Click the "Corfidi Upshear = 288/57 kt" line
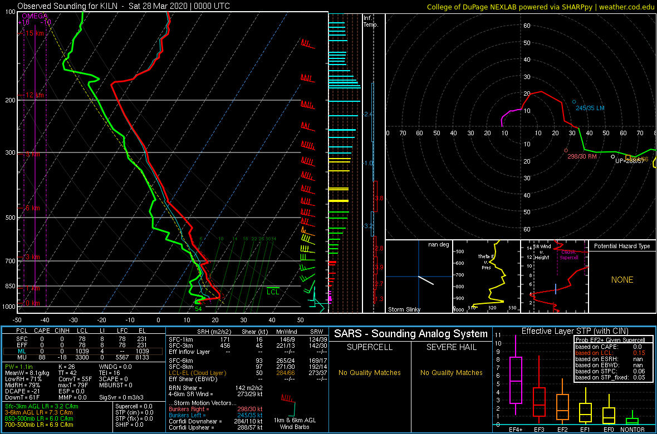 215,428
